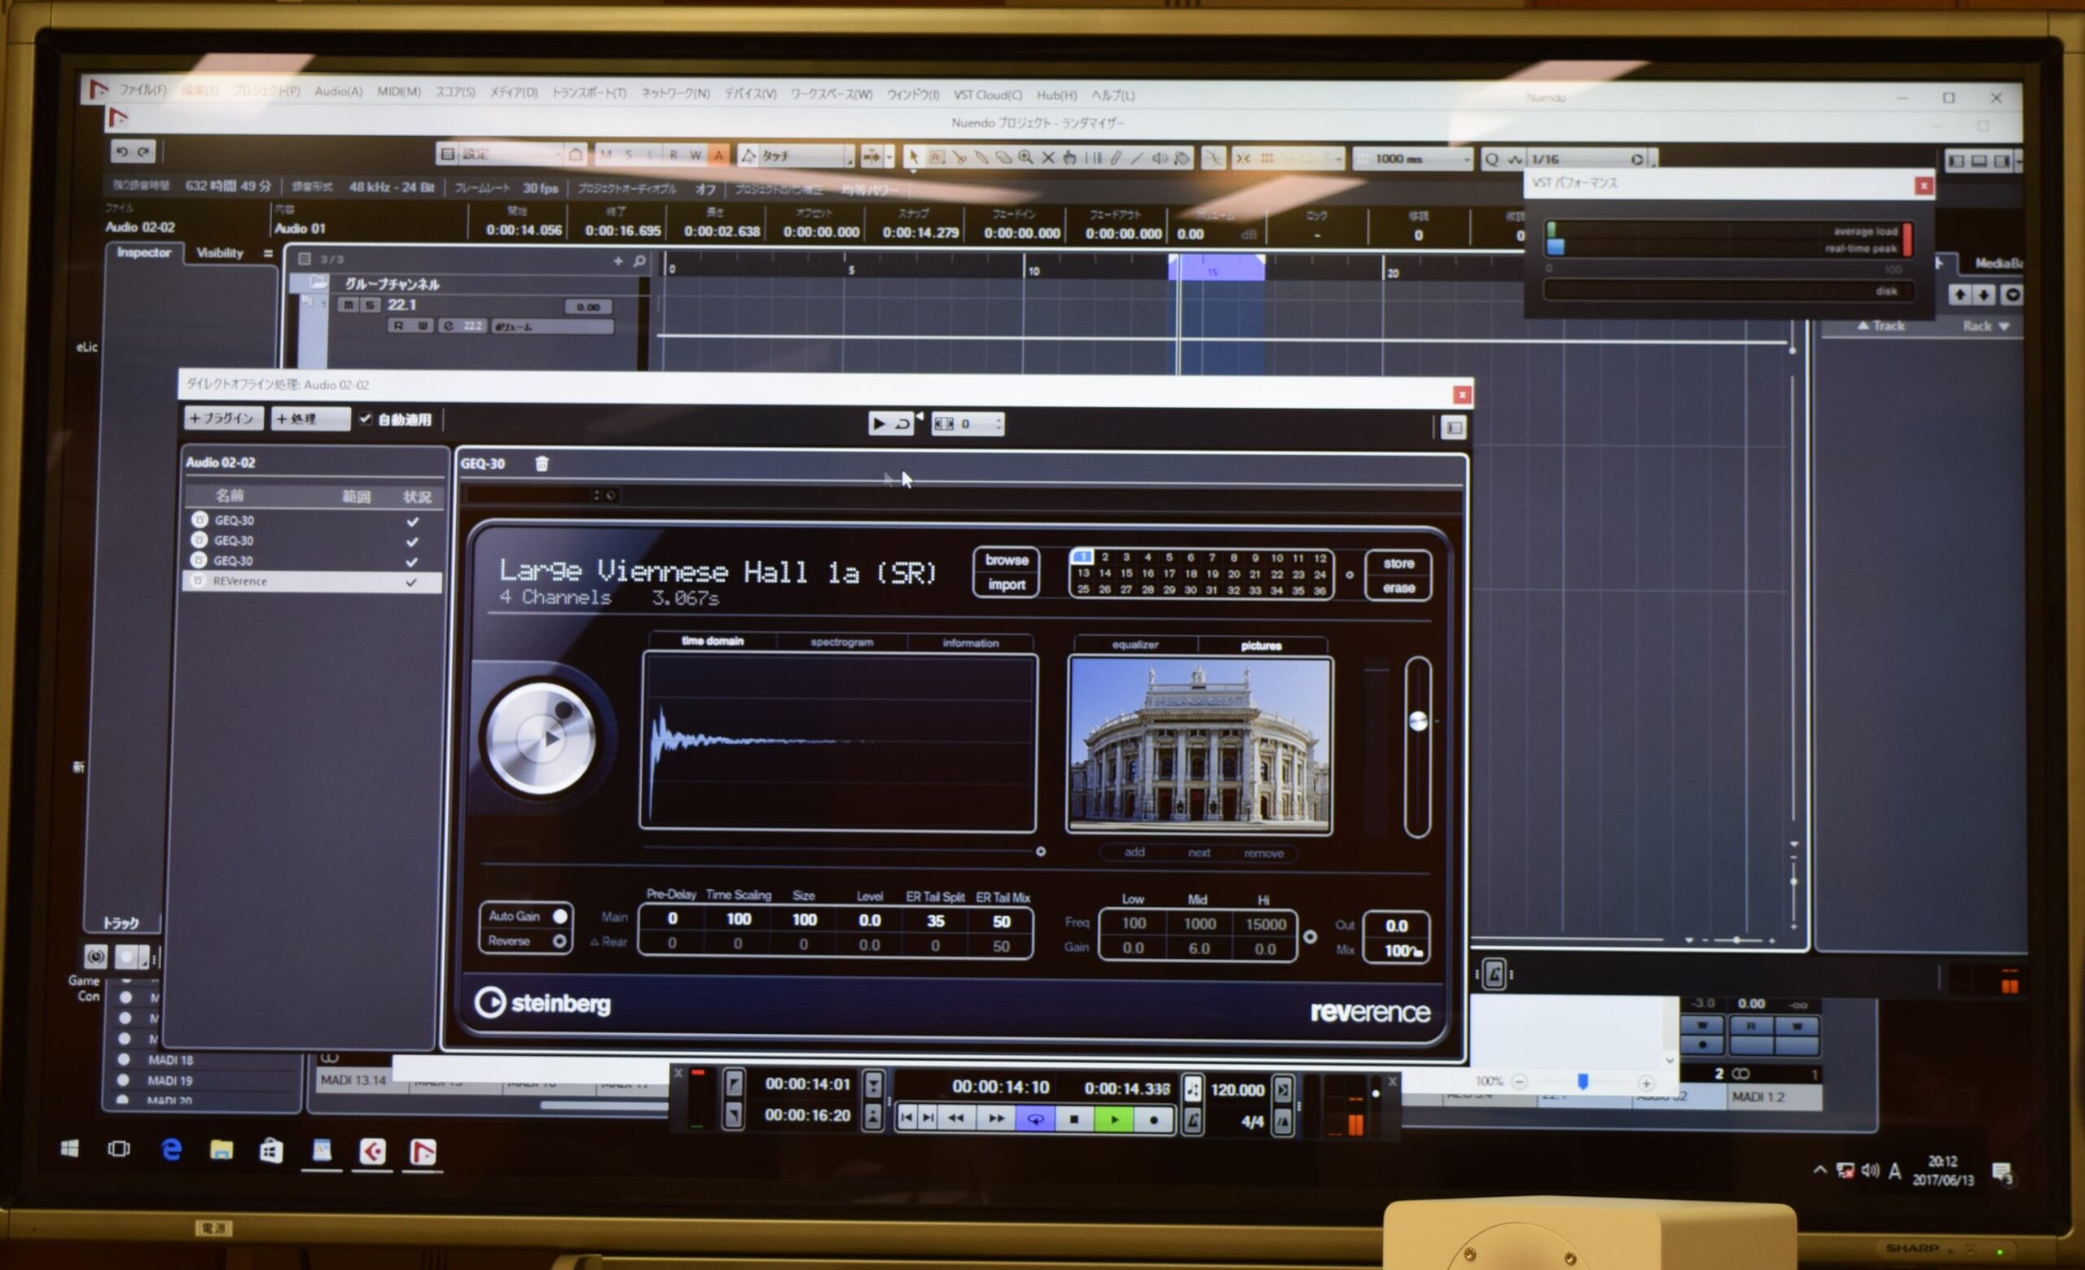
Task: Open the ファイル(F) menu
Action: [x=143, y=89]
